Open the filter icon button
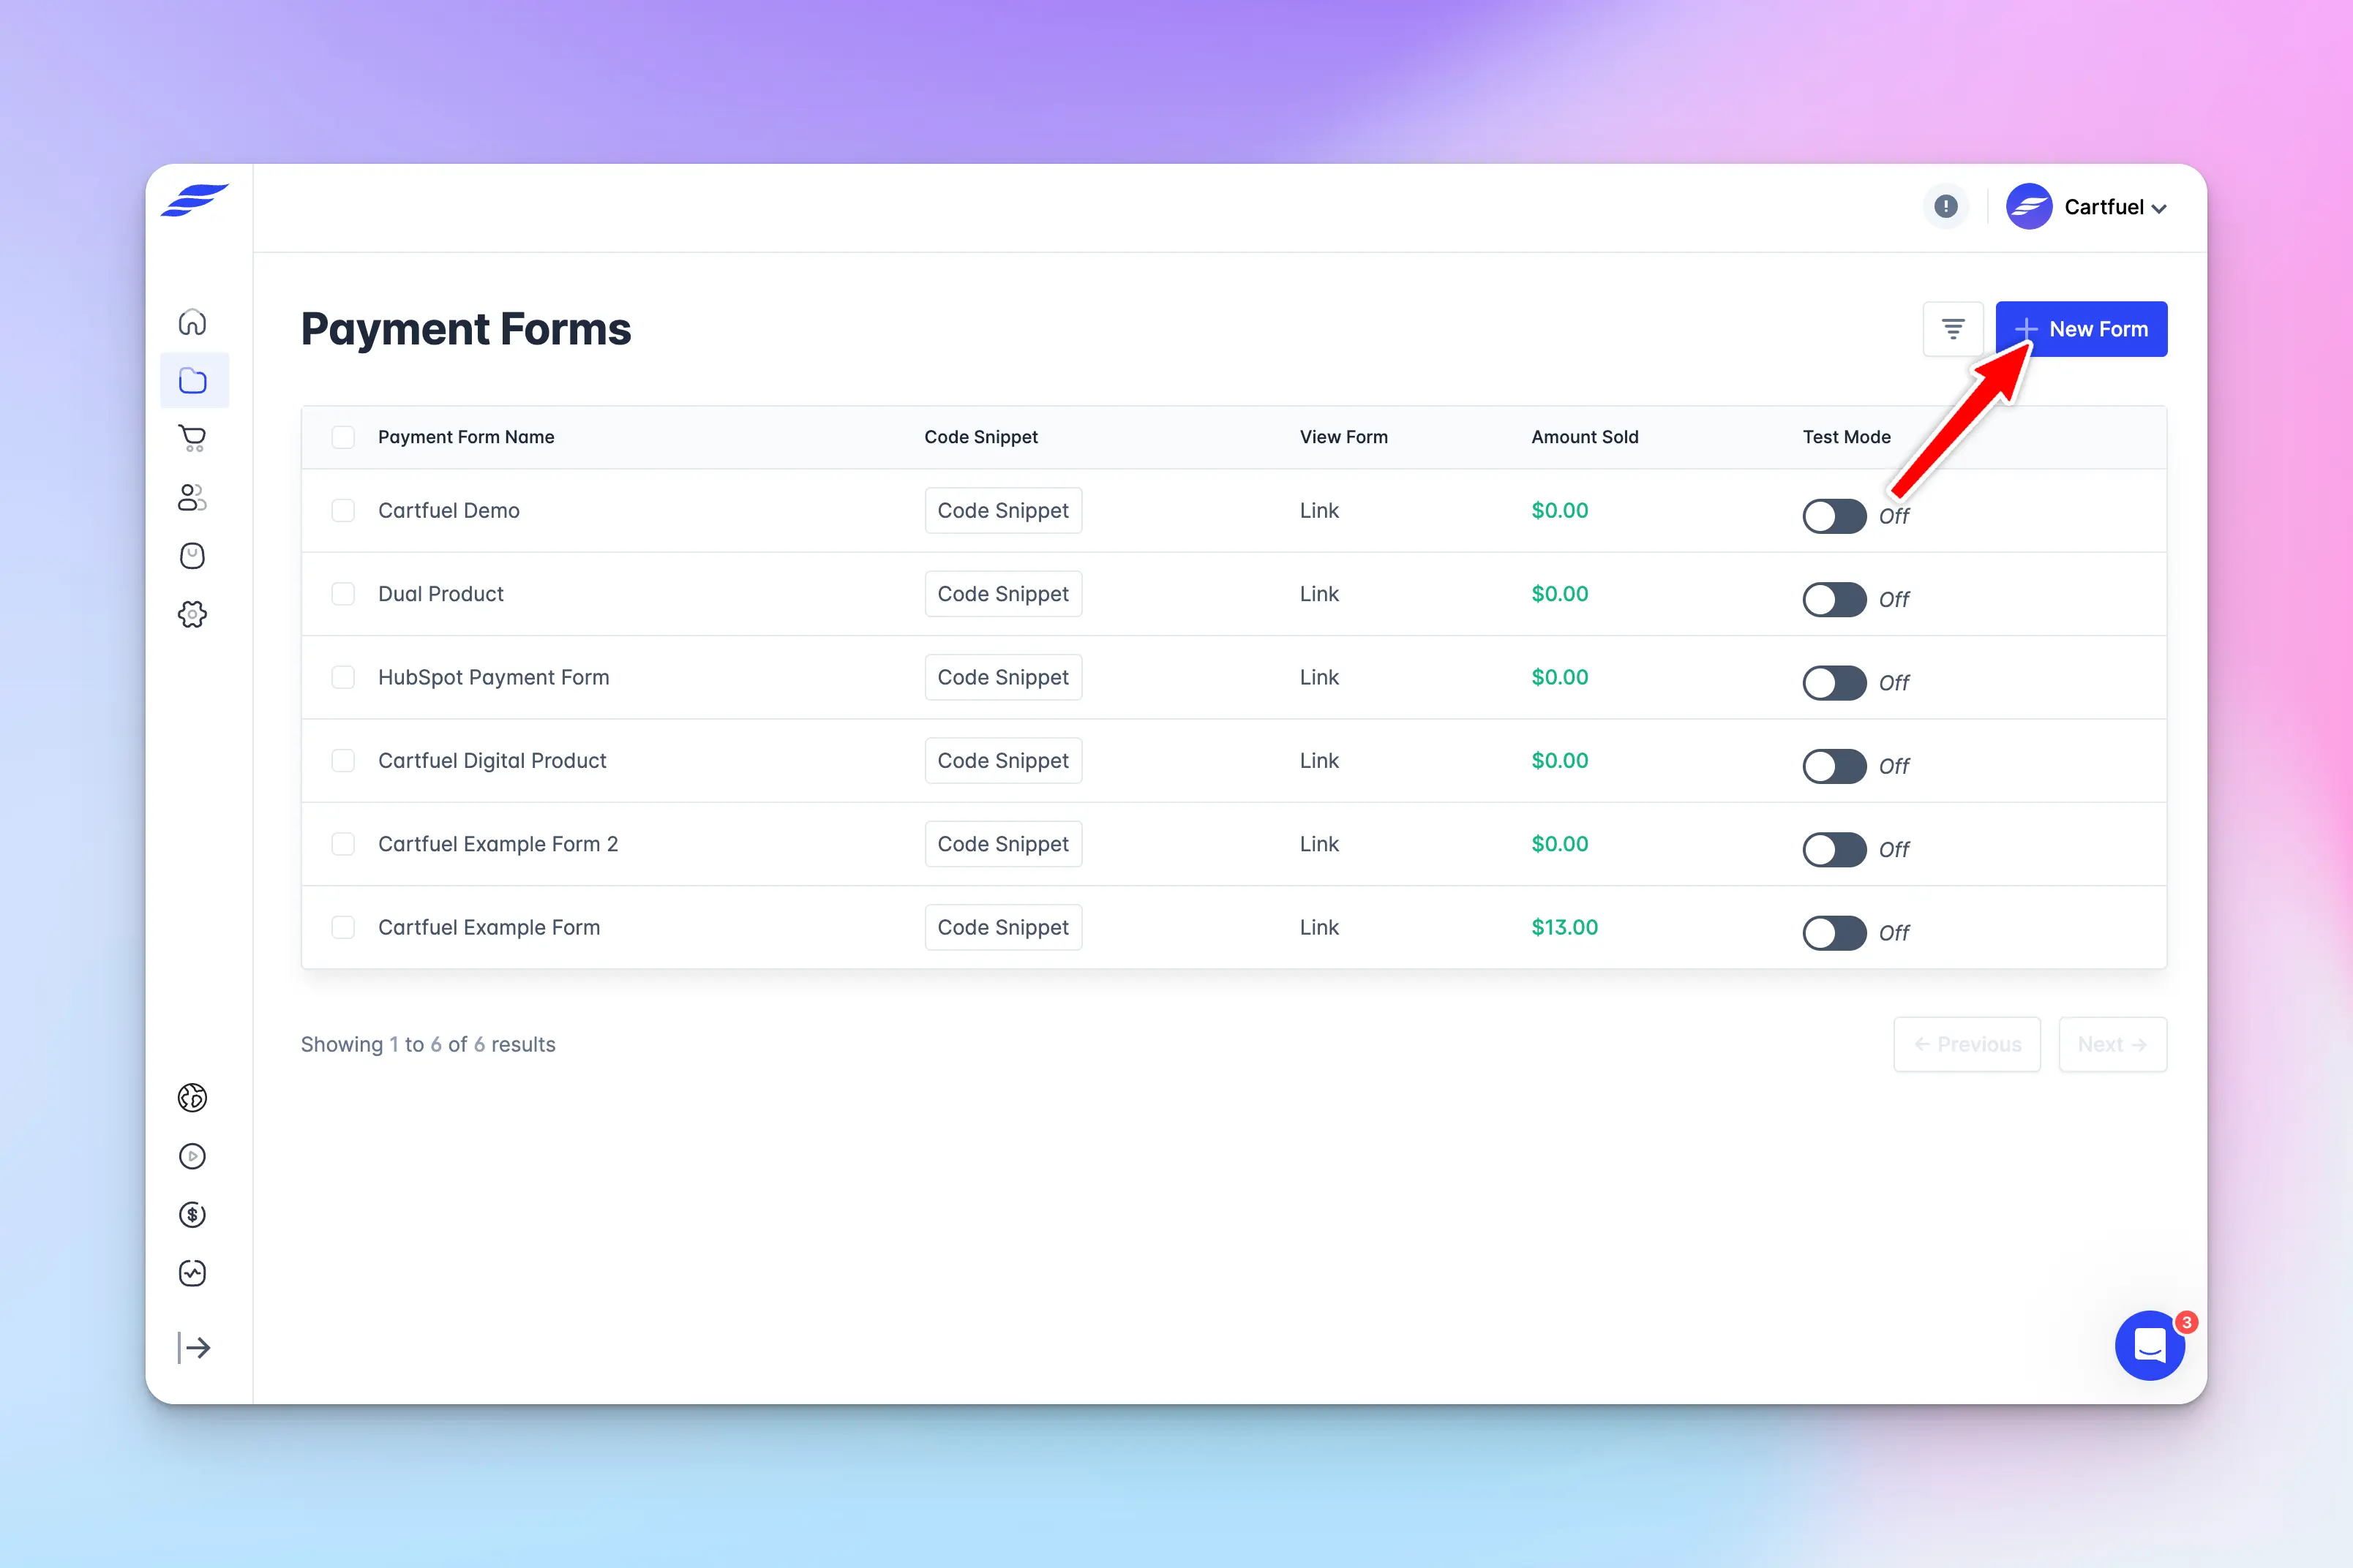2353x1568 pixels. 1953,329
